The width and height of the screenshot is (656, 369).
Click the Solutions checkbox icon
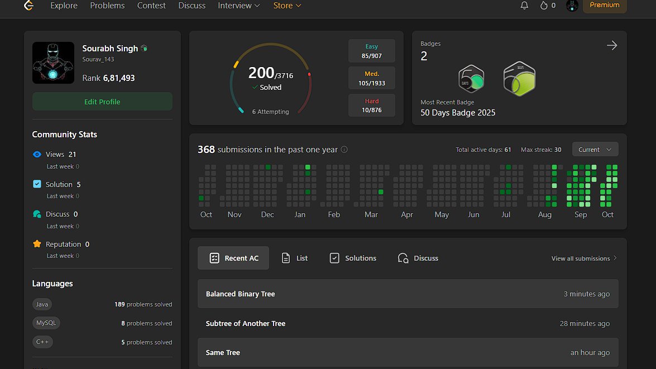click(x=334, y=258)
